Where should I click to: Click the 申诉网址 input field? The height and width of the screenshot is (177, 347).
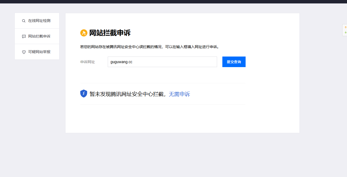[x=162, y=62]
